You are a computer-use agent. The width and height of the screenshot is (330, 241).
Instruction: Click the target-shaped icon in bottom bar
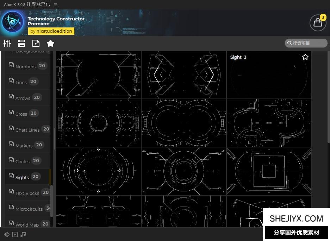point(7,234)
